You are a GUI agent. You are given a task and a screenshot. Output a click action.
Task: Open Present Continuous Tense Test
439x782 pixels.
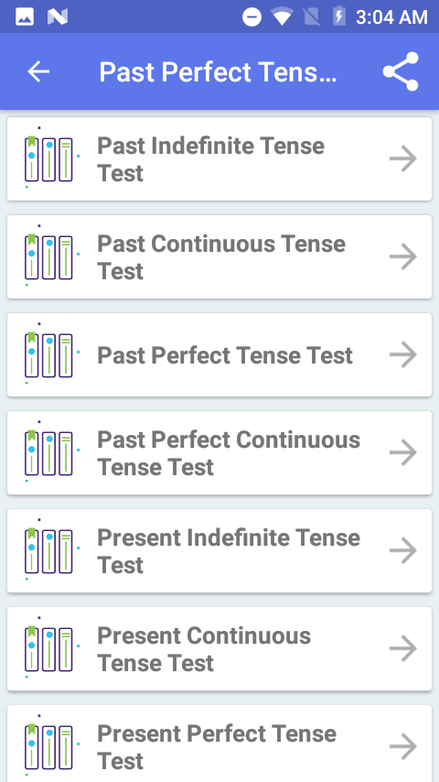tap(219, 649)
